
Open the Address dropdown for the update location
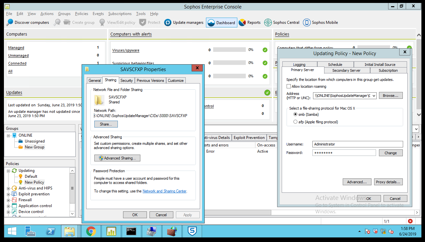coord(373,96)
